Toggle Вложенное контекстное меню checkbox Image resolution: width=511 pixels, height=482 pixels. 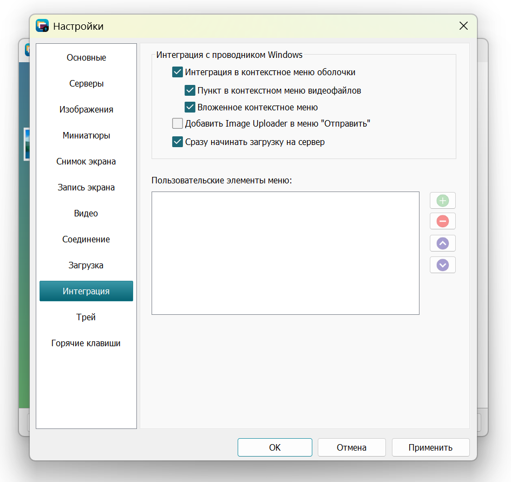[x=189, y=107]
